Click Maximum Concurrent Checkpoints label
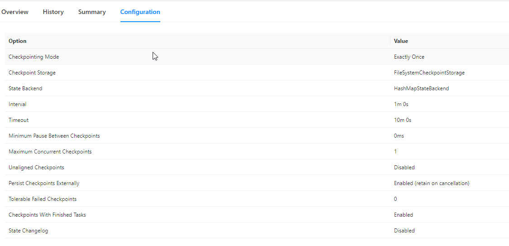 pos(50,152)
